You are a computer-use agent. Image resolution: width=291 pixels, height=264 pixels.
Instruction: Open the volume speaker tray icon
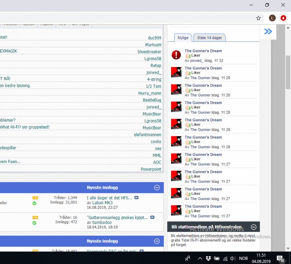tap(233, 258)
